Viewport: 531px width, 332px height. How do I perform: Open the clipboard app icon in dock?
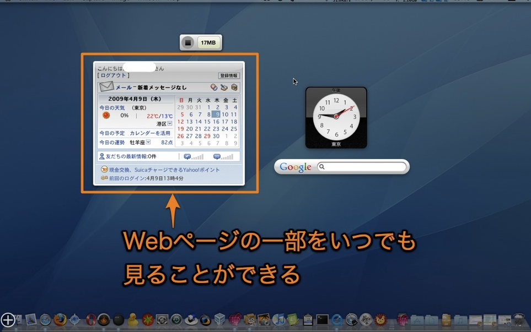pos(308,320)
